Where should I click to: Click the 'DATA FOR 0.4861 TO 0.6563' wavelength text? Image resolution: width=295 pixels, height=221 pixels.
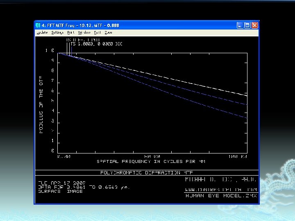point(84,187)
